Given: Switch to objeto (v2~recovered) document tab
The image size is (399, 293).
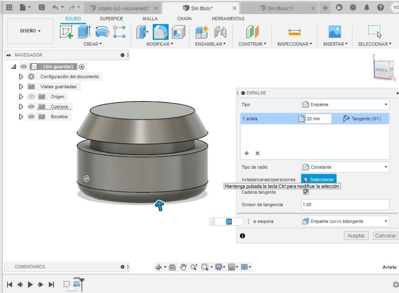Looking at the screenshot, I should pyautogui.click(x=123, y=8).
